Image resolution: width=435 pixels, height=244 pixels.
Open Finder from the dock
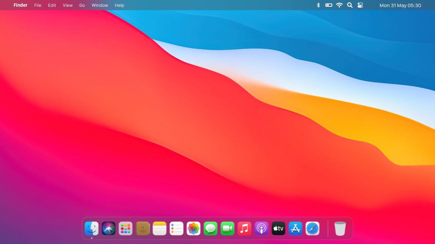[92, 228]
